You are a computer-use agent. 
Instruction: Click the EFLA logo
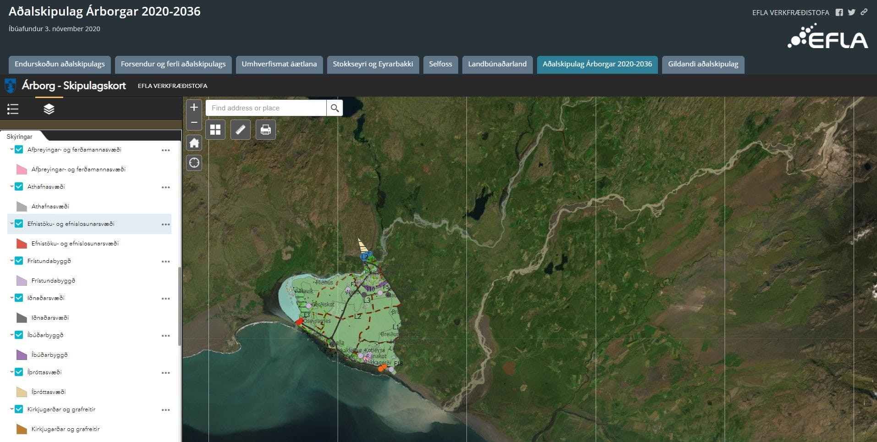[x=828, y=36]
